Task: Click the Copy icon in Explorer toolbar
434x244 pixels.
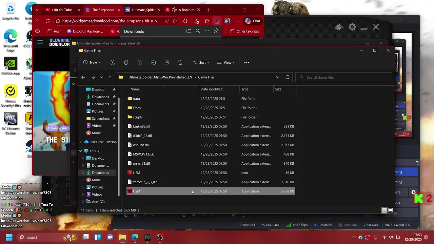Action: 126,62
